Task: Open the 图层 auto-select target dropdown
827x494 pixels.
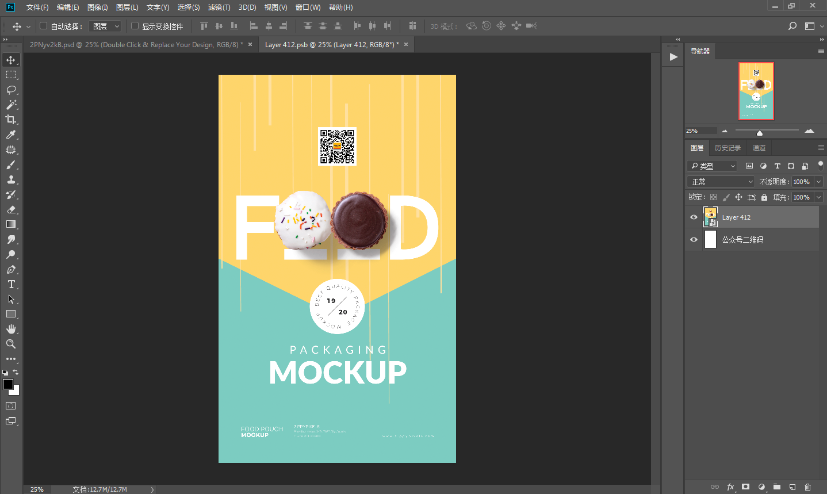Action: point(105,26)
